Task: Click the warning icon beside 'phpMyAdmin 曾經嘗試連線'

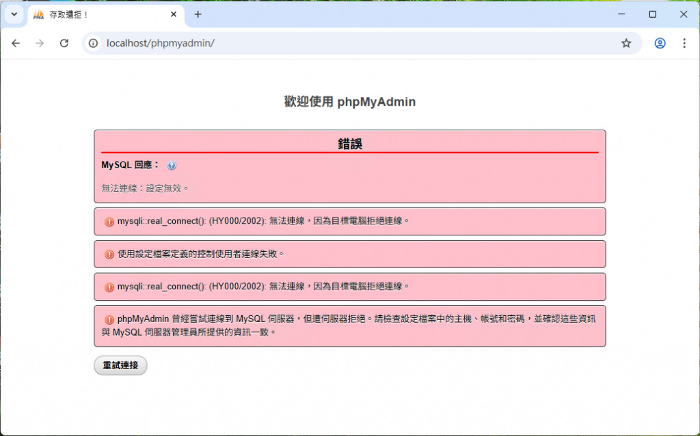Action: coord(109,319)
